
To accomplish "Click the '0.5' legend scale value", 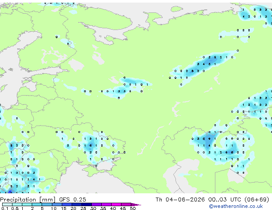I will coord(15,208).
